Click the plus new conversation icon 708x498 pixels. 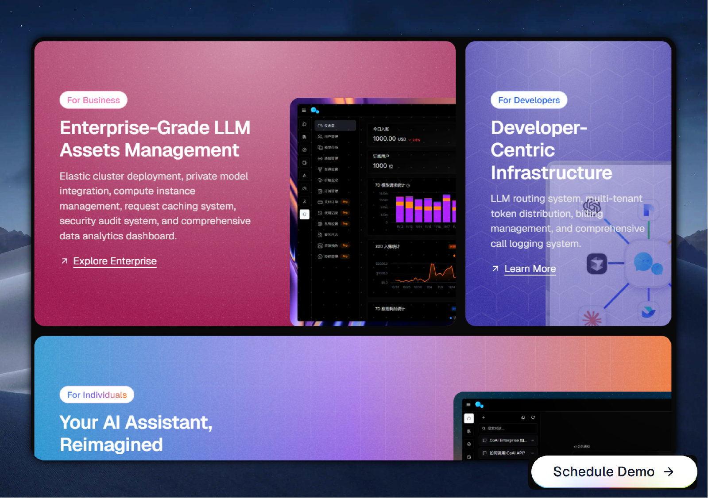(x=484, y=418)
